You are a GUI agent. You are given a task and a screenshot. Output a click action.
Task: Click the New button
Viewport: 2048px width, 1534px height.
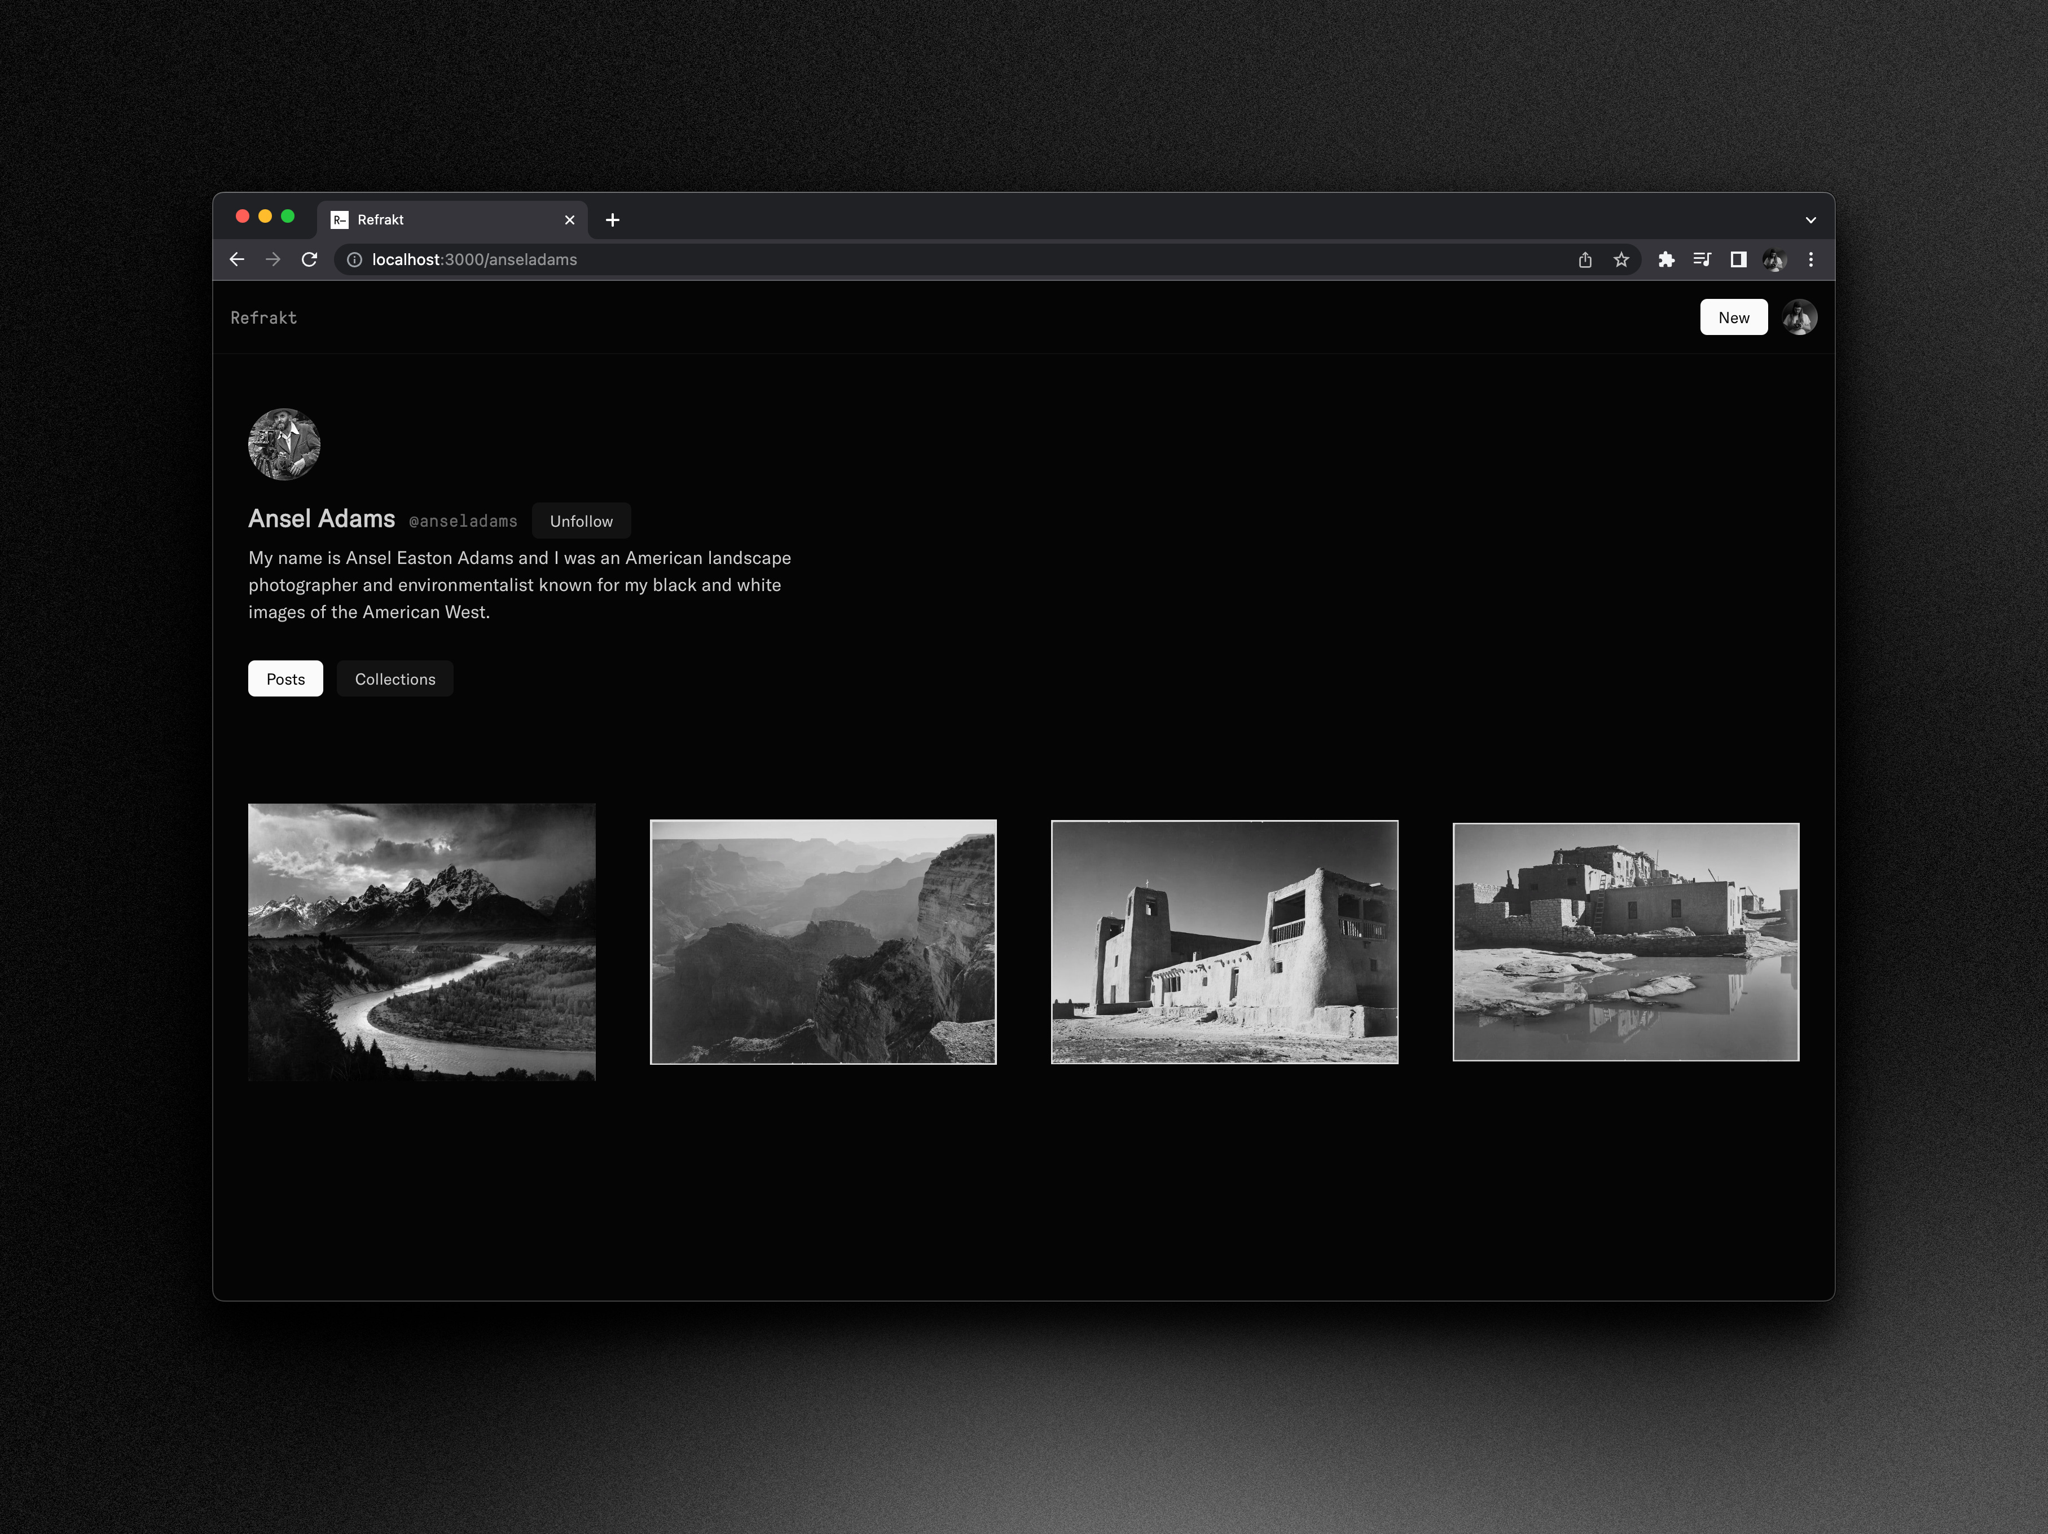point(1733,318)
